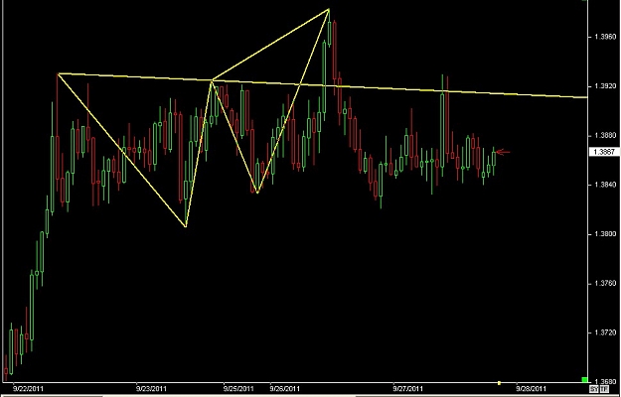Click the 1.3840 price axis label
The width and height of the screenshot is (621, 397).
(604, 185)
